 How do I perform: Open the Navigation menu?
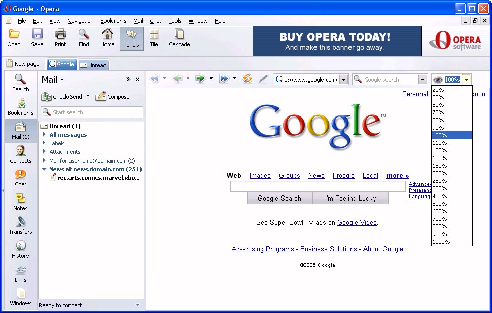80,21
